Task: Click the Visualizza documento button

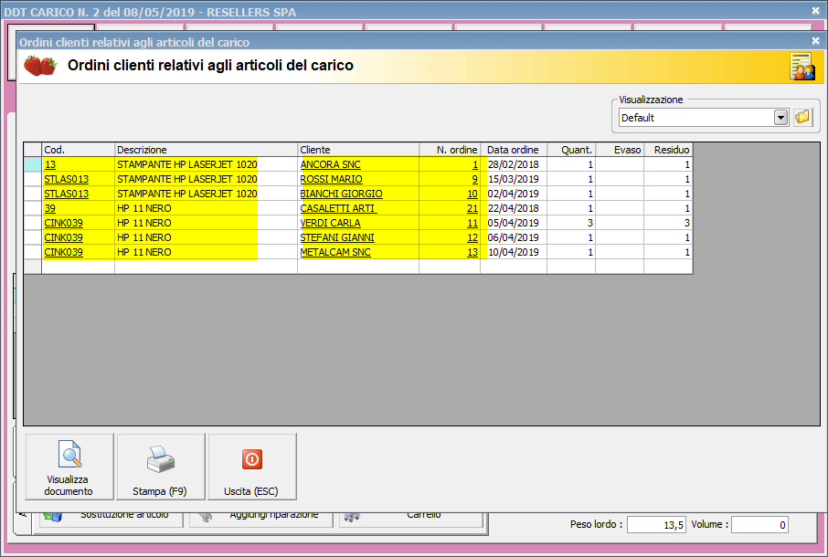Action: click(69, 467)
